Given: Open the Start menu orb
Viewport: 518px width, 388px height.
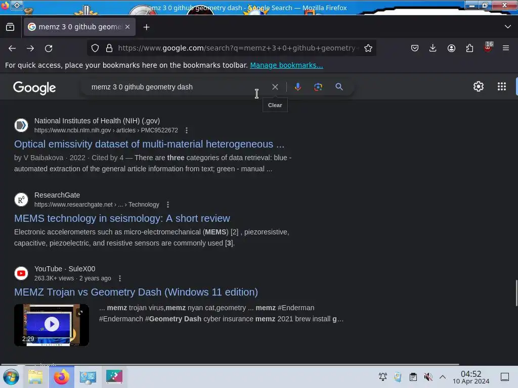Looking at the screenshot, I should pos(11,377).
